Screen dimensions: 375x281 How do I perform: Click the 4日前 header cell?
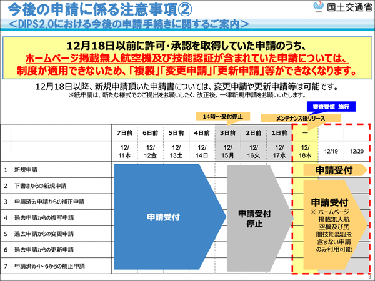coord(202,132)
